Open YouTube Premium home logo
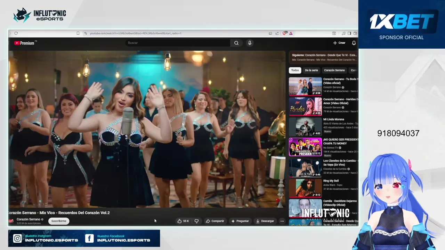 (x=24, y=43)
